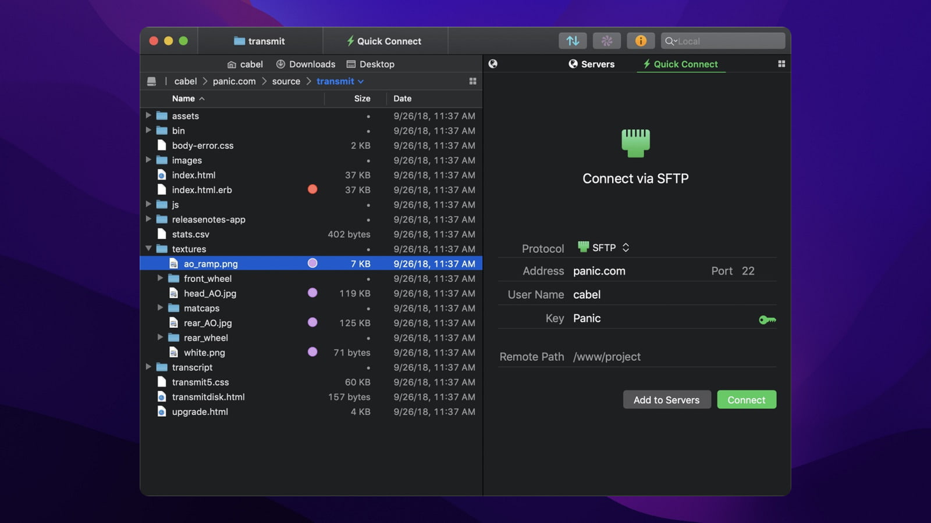Select the transmit window tab
This screenshot has height=523, width=931.
(260, 41)
